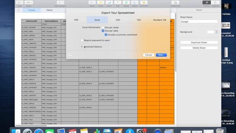
Task: Open Finder from the Dock
Action: click(16, 132)
